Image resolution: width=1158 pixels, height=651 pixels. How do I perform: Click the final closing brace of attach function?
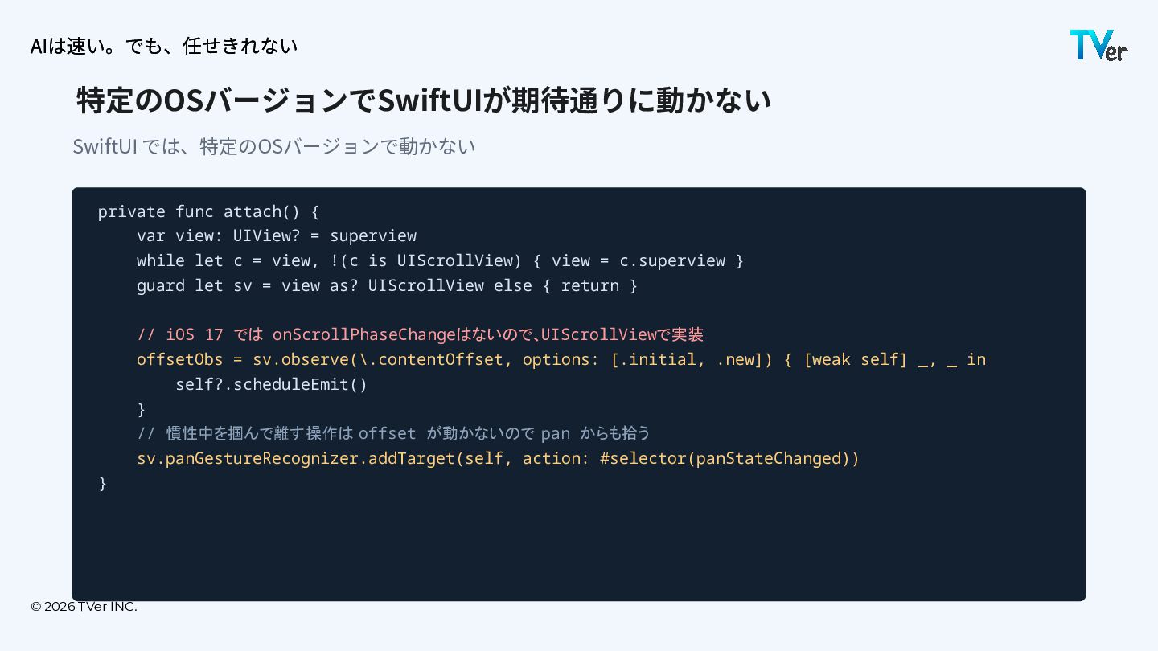click(102, 483)
